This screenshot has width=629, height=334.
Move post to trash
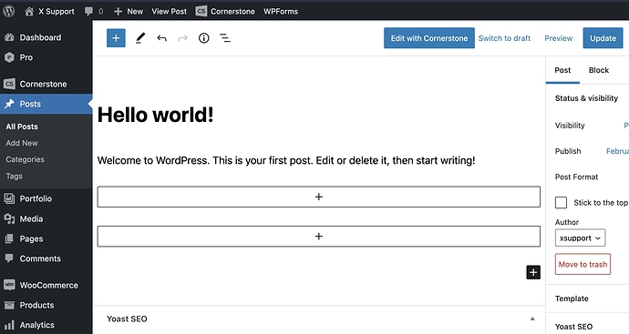[583, 264]
